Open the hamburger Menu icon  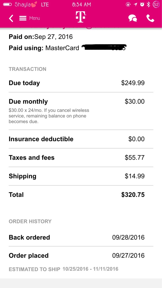23,18
